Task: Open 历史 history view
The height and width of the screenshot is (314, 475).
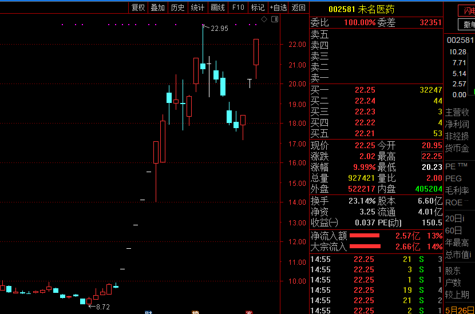Action: coord(177,7)
